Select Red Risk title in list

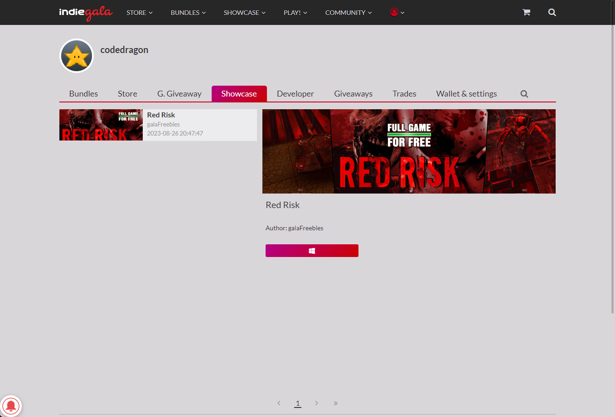(x=161, y=115)
